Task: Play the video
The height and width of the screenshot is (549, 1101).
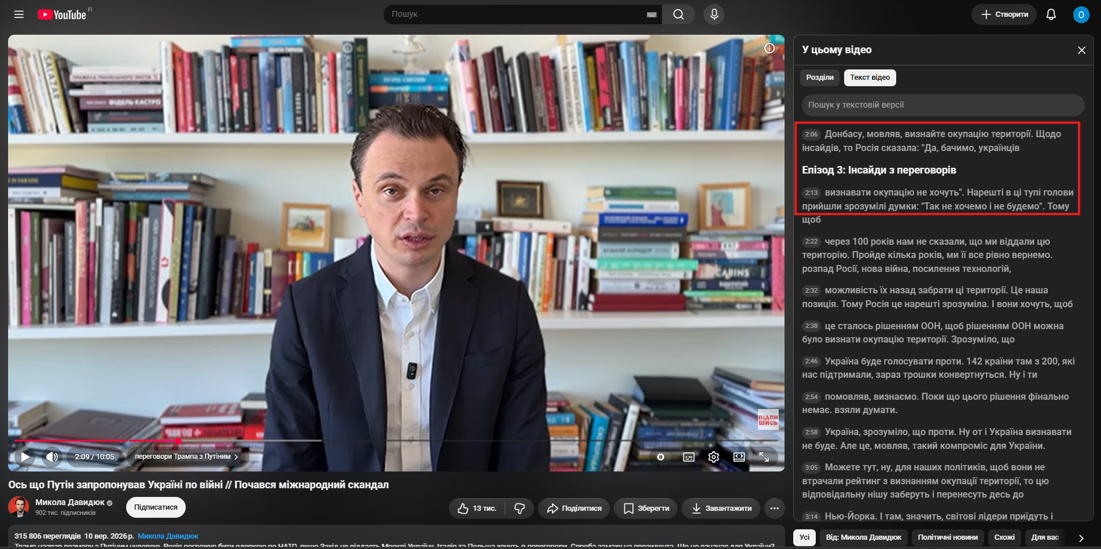Action: (x=25, y=457)
